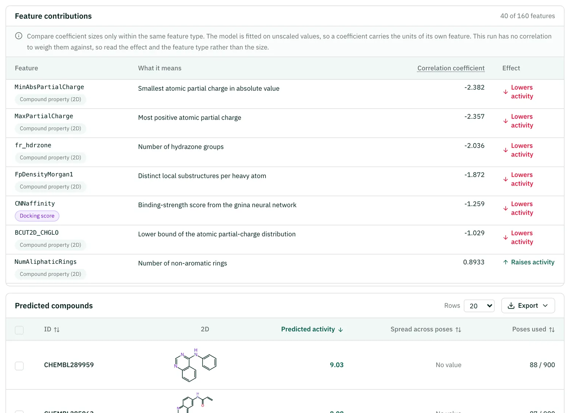Click 'Number of hydrazone groups' description
This screenshot has height=413, width=570.
pyautogui.click(x=181, y=147)
